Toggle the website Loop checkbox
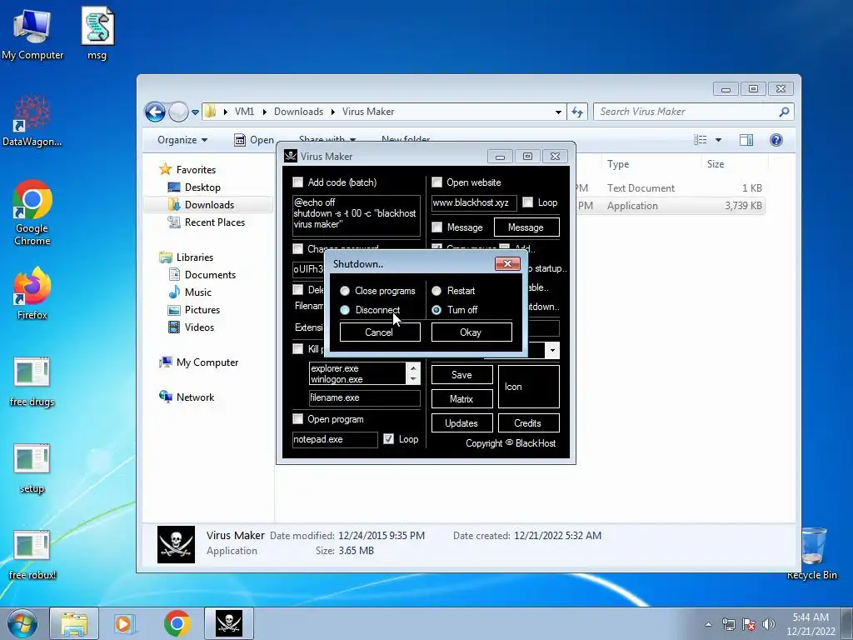The width and height of the screenshot is (853, 640). coord(527,202)
